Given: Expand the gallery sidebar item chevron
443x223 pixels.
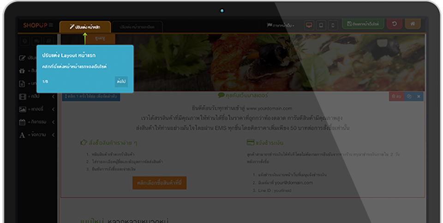Looking at the screenshot, I should 53,109.
